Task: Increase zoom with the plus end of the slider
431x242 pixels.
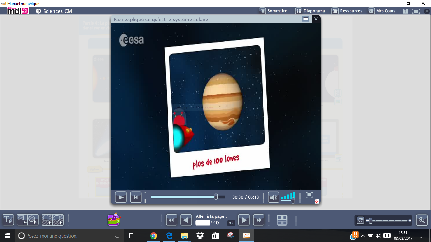Action: click(410, 221)
